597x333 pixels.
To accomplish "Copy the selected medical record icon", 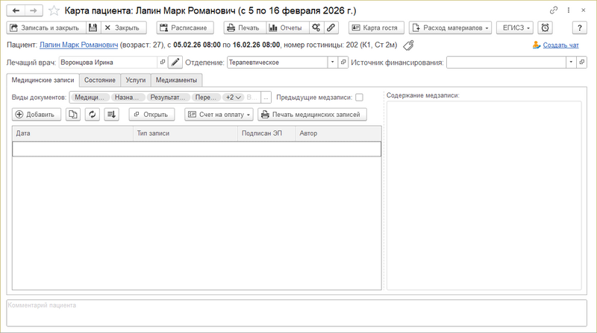I will pos(72,115).
